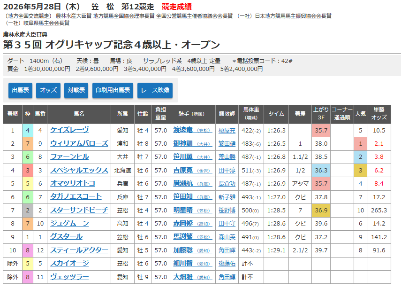
Task: Click the 競走成績 red heading
Action: [x=176, y=7]
